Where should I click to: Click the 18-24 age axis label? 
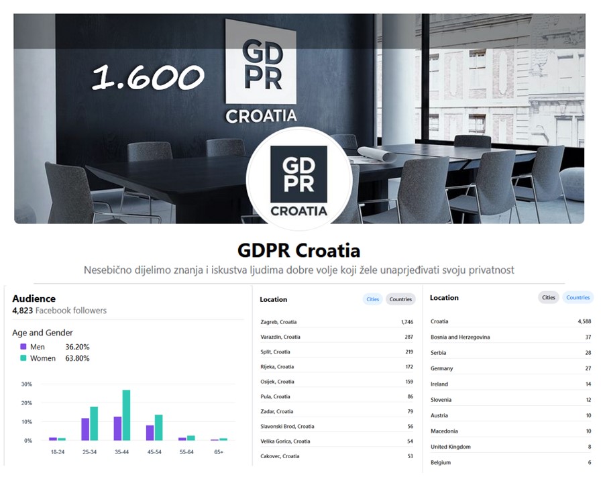coord(58,452)
